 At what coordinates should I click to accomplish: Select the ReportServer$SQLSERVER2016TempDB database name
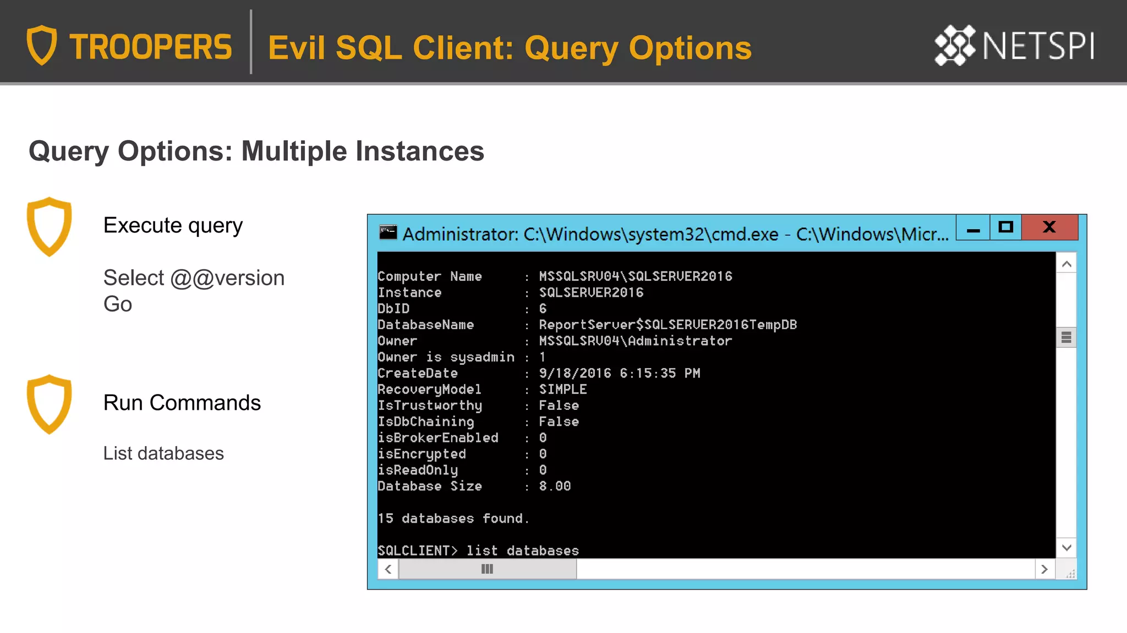668,325
